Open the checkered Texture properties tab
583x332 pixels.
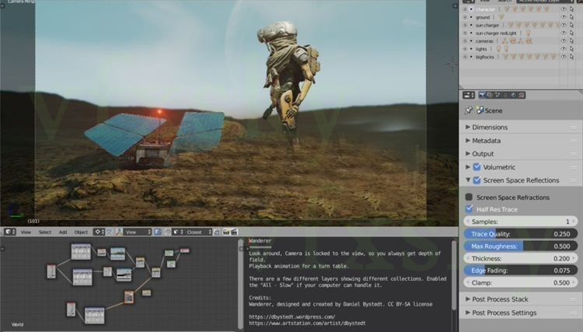[x=522, y=95]
